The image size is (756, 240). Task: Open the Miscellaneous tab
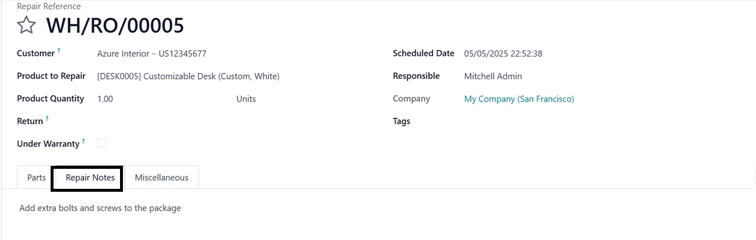pyautogui.click(x=161, y=178)
